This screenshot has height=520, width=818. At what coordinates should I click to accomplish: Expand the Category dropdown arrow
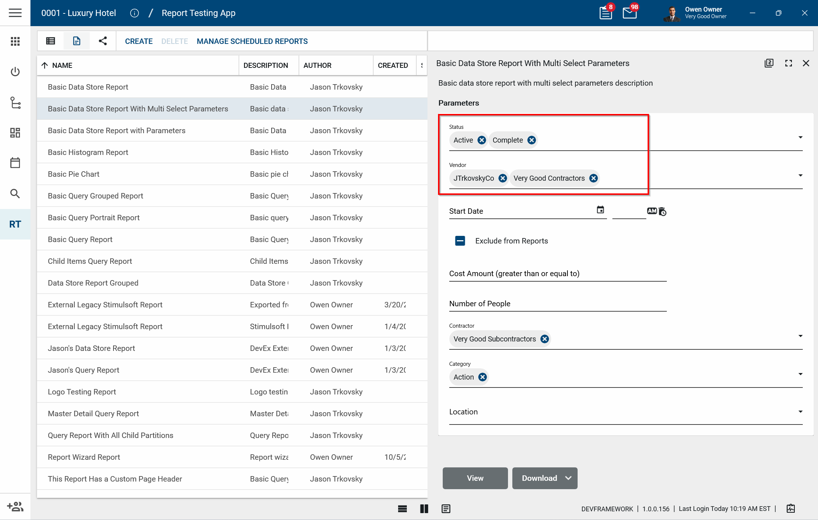800,374
